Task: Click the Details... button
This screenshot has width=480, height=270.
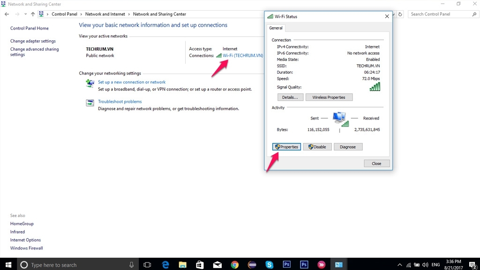Action: pyautogui.click(x=290, y=97)
